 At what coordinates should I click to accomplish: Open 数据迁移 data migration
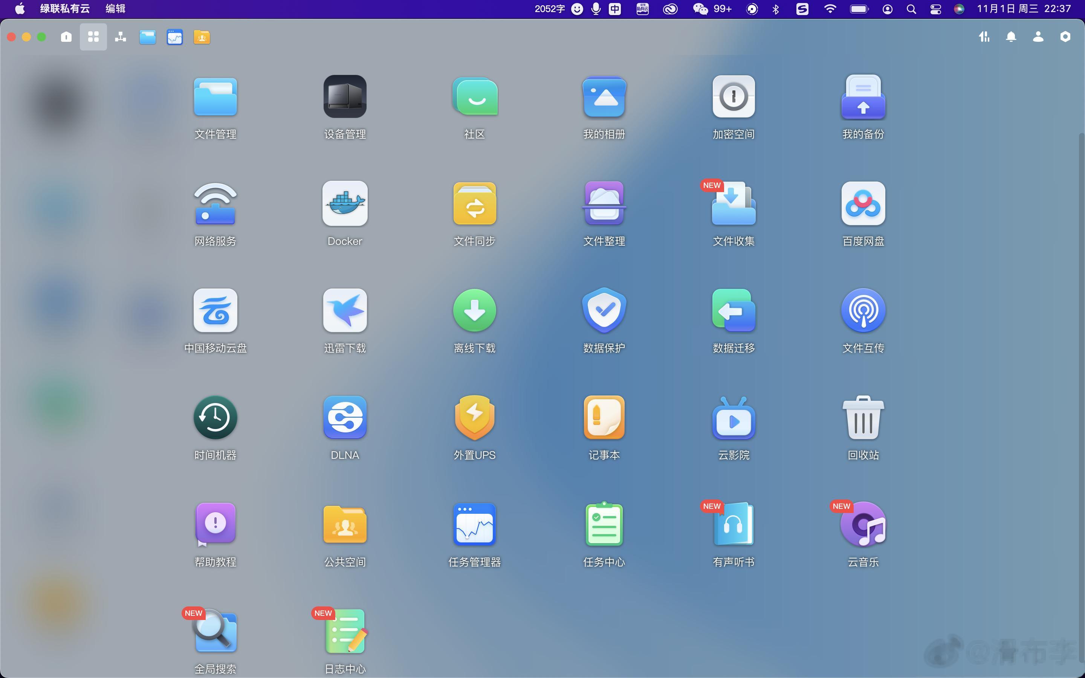[x=734, y=310]
